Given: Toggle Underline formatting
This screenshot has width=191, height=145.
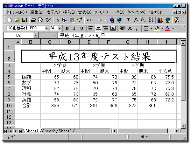Looking at the screenshot, I should click(x=81, y=28).
